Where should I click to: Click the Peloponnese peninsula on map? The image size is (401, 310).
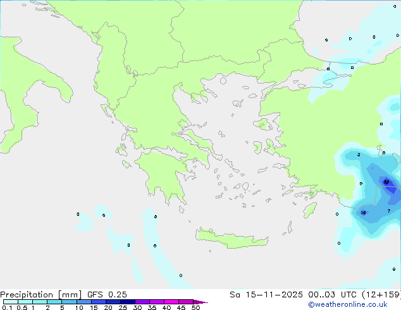[x=164, y=174]
